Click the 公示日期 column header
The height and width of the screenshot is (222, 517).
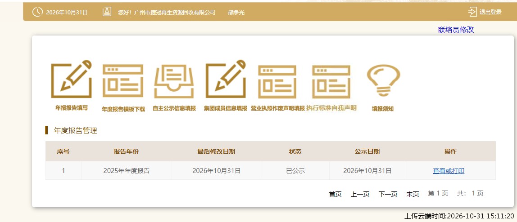(x=367, y=151)
